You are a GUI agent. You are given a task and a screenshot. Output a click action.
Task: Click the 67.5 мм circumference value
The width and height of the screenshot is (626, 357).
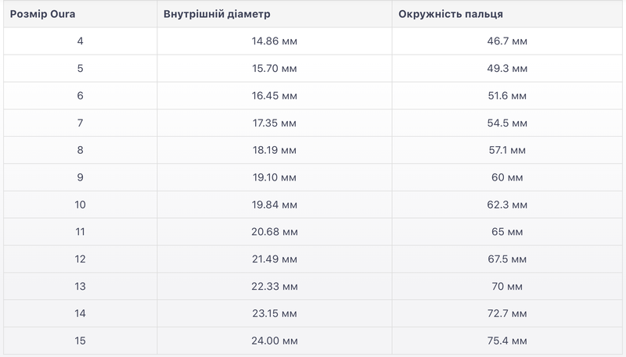pyautogui.click(x=507, y=259)
